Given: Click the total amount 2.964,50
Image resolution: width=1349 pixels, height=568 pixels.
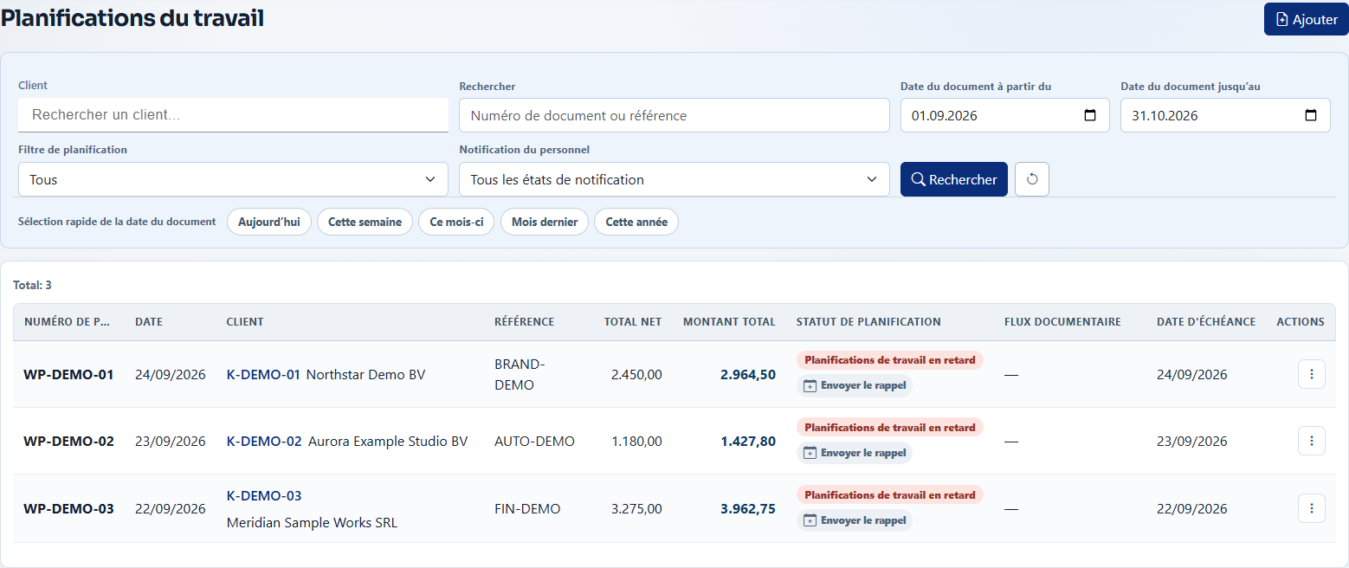Looking at the screenshot, I should 748,374.
